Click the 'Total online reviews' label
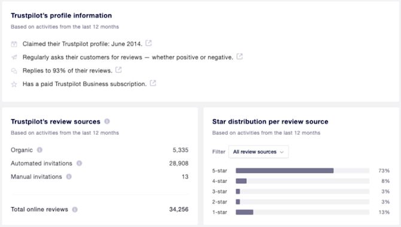This screenshot has height=227, width=401. [40, 210]
